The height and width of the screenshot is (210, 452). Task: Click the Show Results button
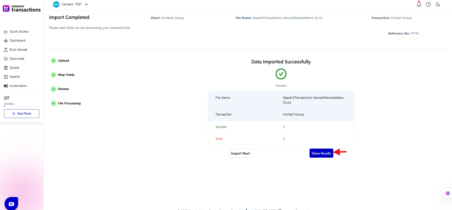tap(321, 153)
